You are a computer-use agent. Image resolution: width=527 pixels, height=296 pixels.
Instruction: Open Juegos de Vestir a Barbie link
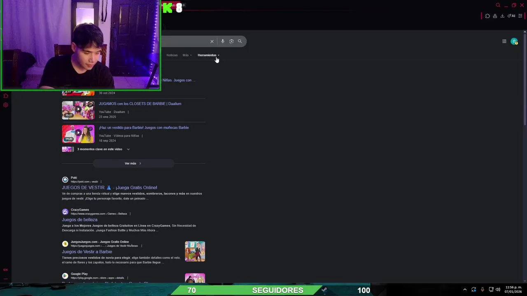87,252
